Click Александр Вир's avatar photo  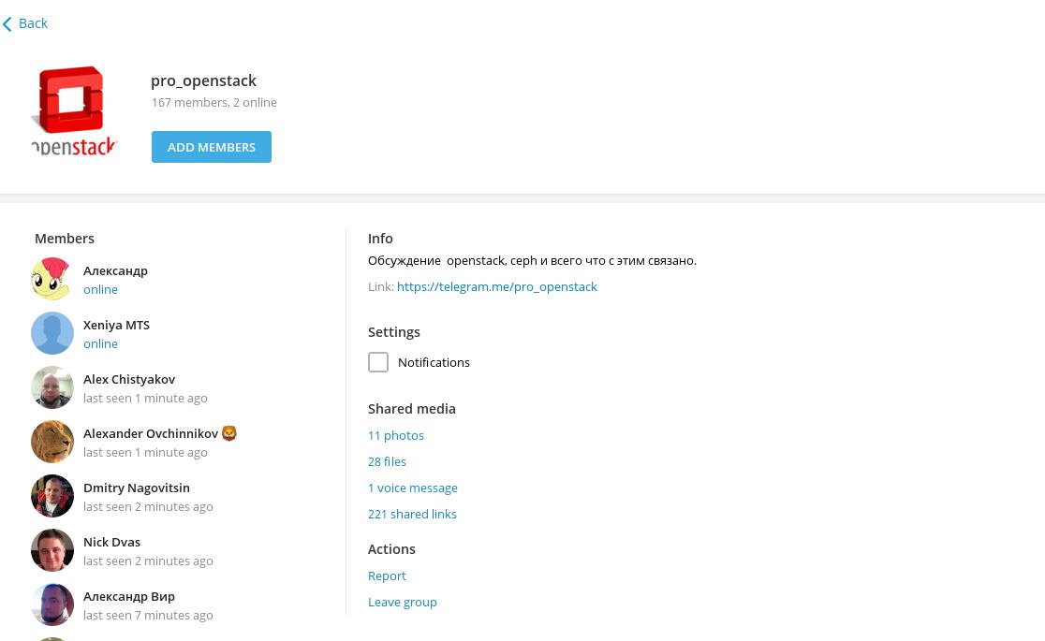coord(52,605)
